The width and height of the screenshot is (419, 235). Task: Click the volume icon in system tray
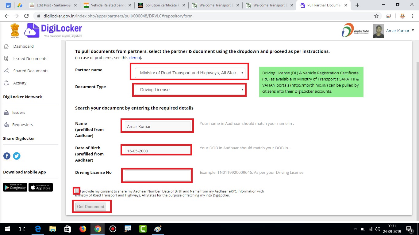click(377, 229)
